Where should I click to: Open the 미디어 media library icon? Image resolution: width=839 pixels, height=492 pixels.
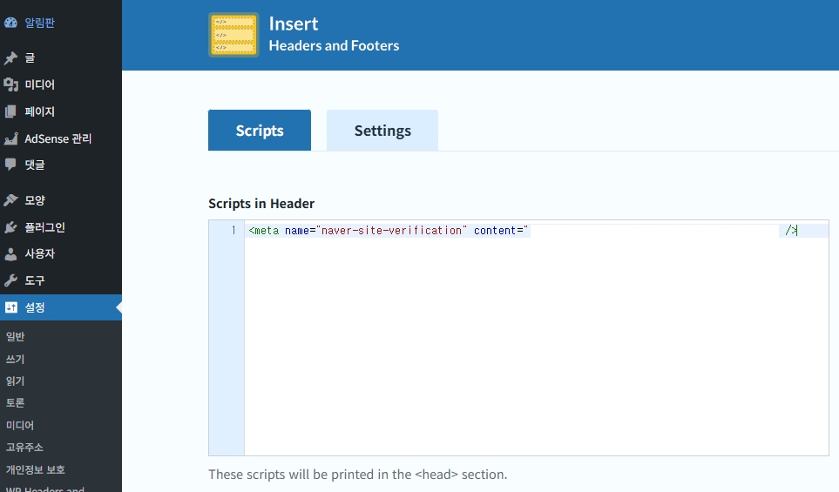pos(10,84)
